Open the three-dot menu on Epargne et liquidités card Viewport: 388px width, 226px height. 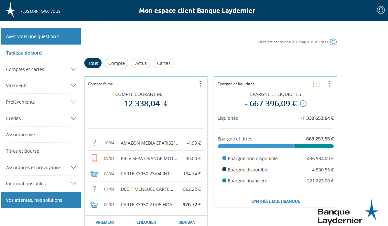(330, 83)
